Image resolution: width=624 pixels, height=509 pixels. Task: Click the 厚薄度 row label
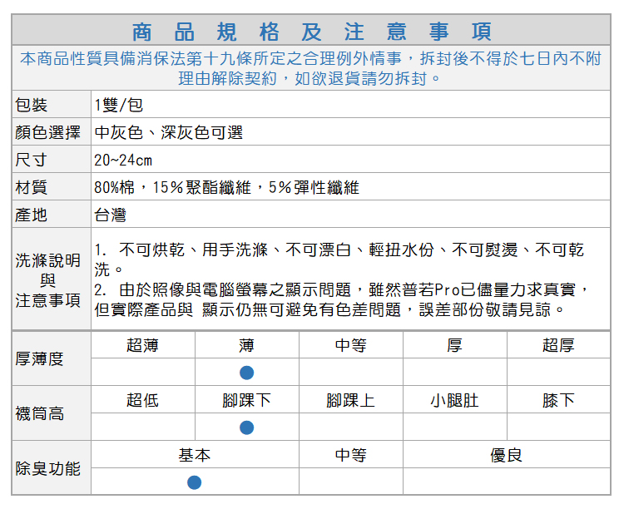[x=39, y=358]
